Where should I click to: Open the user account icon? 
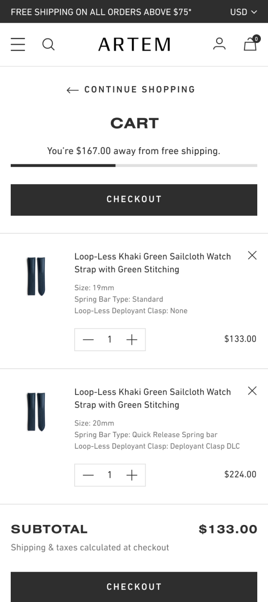point(219,44)
